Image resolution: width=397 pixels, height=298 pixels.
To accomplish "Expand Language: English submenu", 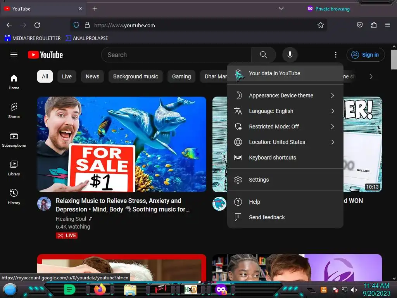I will (x=285, y=111).
